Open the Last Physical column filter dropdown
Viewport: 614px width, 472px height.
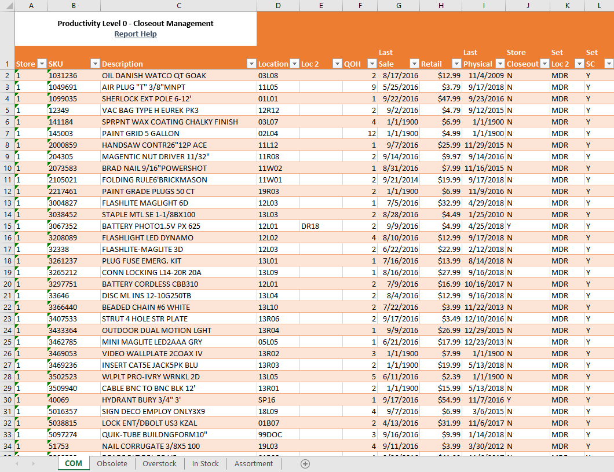coord(500,64)
